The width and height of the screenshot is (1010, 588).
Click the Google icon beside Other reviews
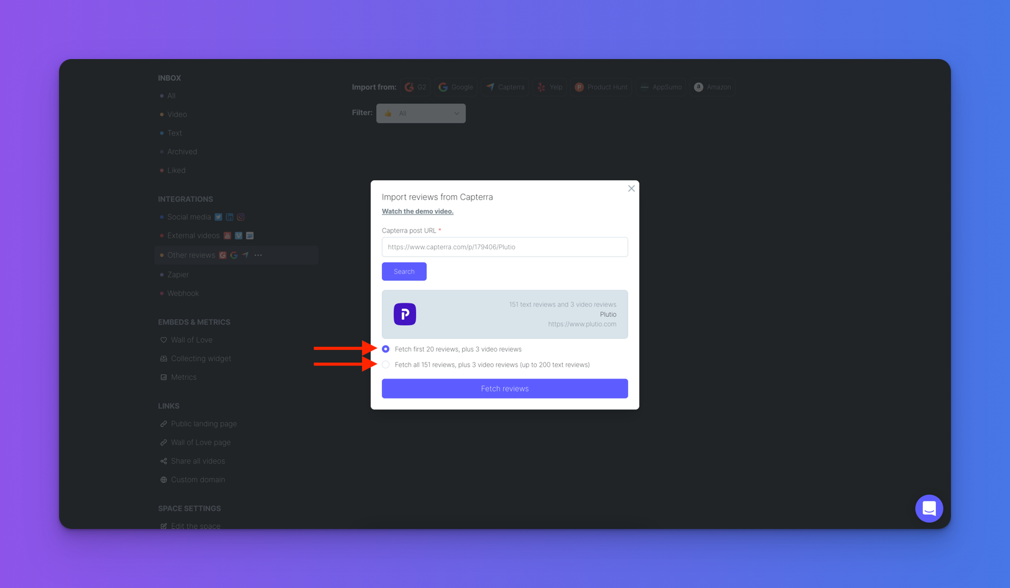click(x=234, y=255)
